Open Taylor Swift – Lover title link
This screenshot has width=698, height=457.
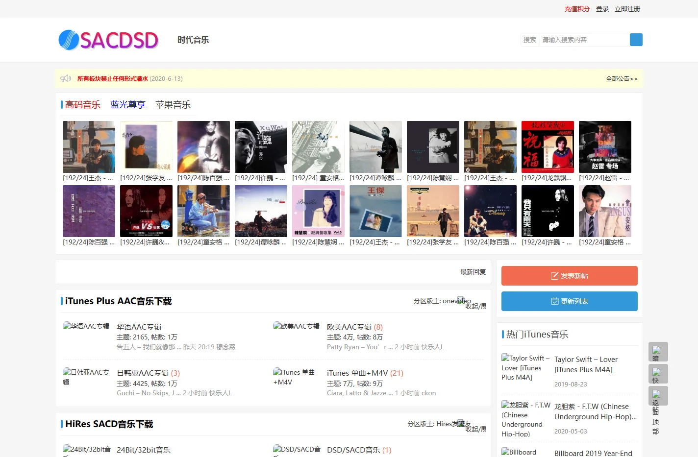(x=586, y=364)
